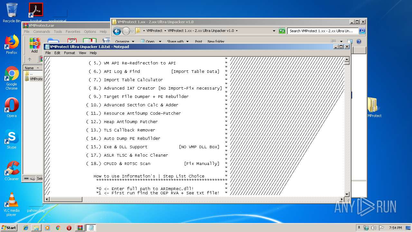Image resolution: width=412 pixels, height=232 pixels.
Task: Click Notepad horizontal scrollbar thumb
Action: tap(65, 199)
